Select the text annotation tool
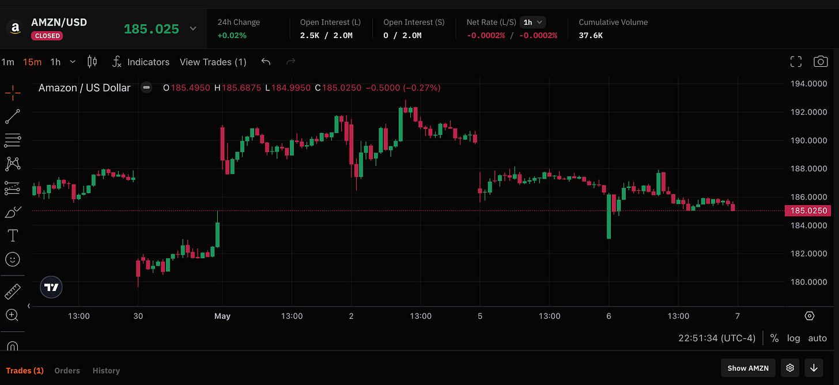The image size is (839, 385). pos(13,235)
